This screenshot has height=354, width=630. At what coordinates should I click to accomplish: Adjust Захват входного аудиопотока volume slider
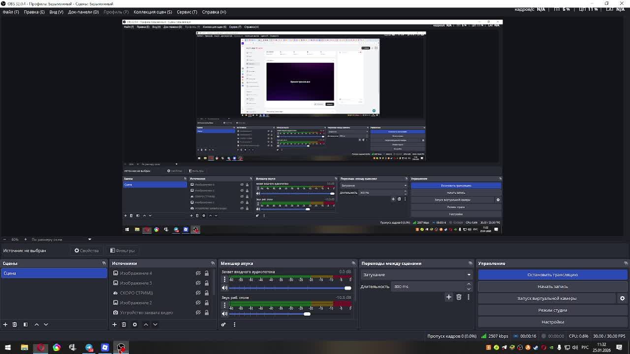pos(290,288)
